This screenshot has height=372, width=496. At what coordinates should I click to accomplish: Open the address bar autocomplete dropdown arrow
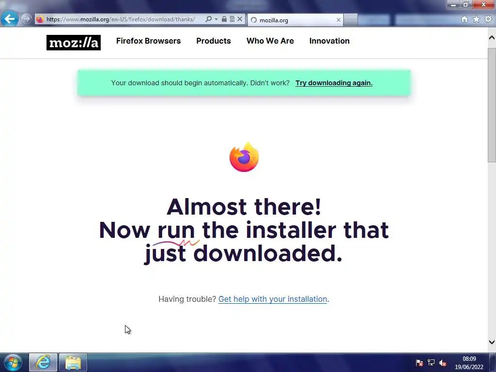(x=216, y=19)
